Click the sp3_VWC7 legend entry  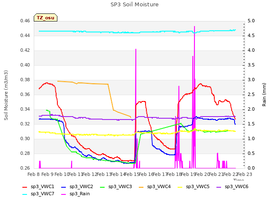(x=38, y=194)
